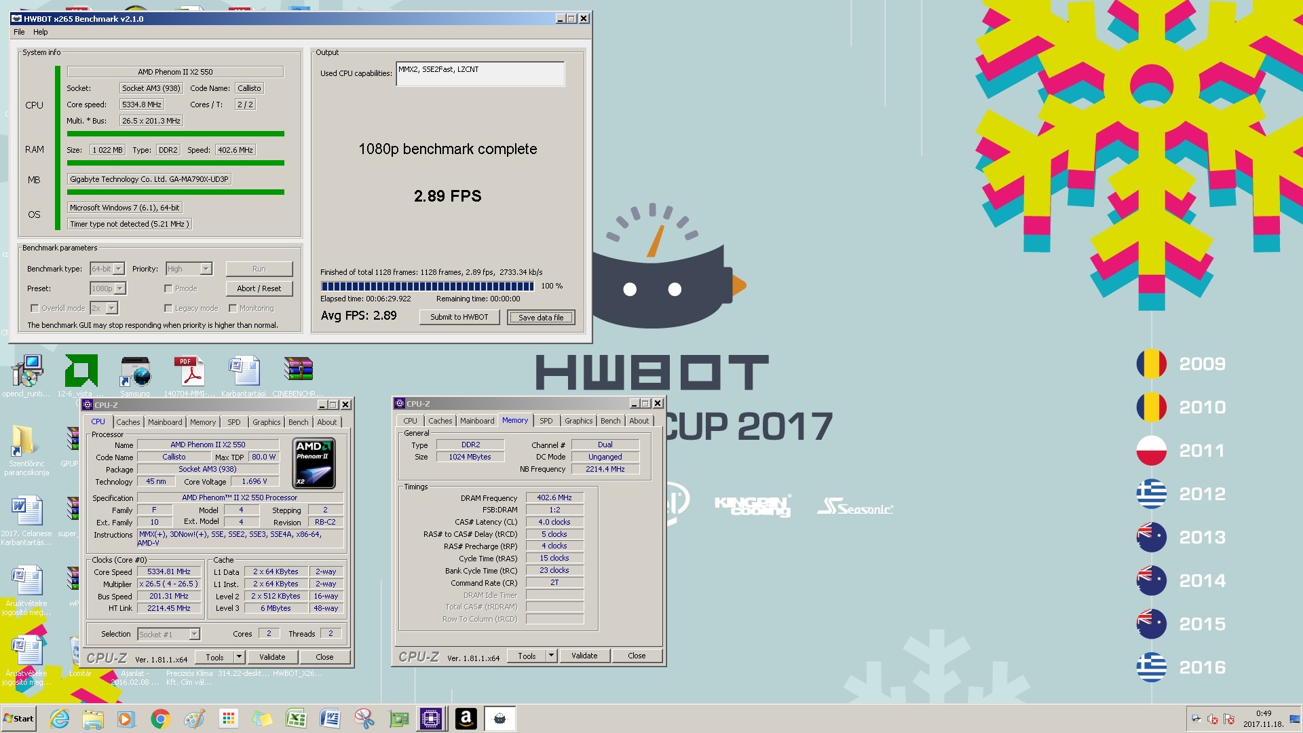Image resolution: width=1303 pixels, height=733 pixels.
Task: Launch Excel from the taskbar
Action: (296, 719)
